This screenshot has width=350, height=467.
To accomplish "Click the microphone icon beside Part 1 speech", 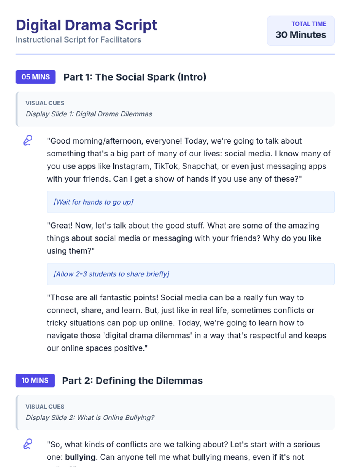I will click(28, 140).
